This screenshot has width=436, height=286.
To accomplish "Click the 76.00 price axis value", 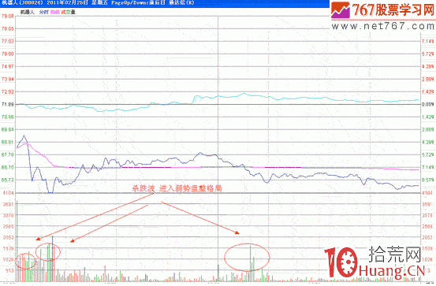I will click(8, 54).
